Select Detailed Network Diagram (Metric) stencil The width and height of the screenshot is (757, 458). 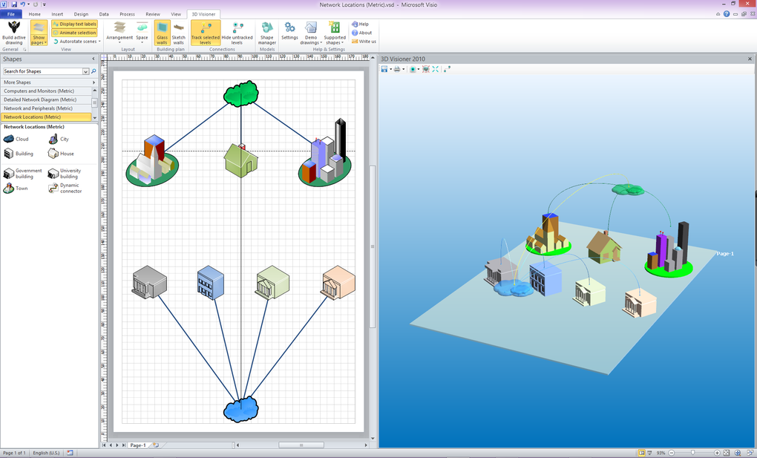pyautogui.click(x=46, y=99)
